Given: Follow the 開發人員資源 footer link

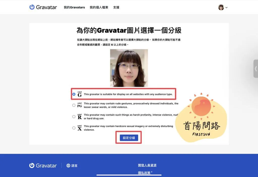Looking at the screenshot, I should point(147,165).
